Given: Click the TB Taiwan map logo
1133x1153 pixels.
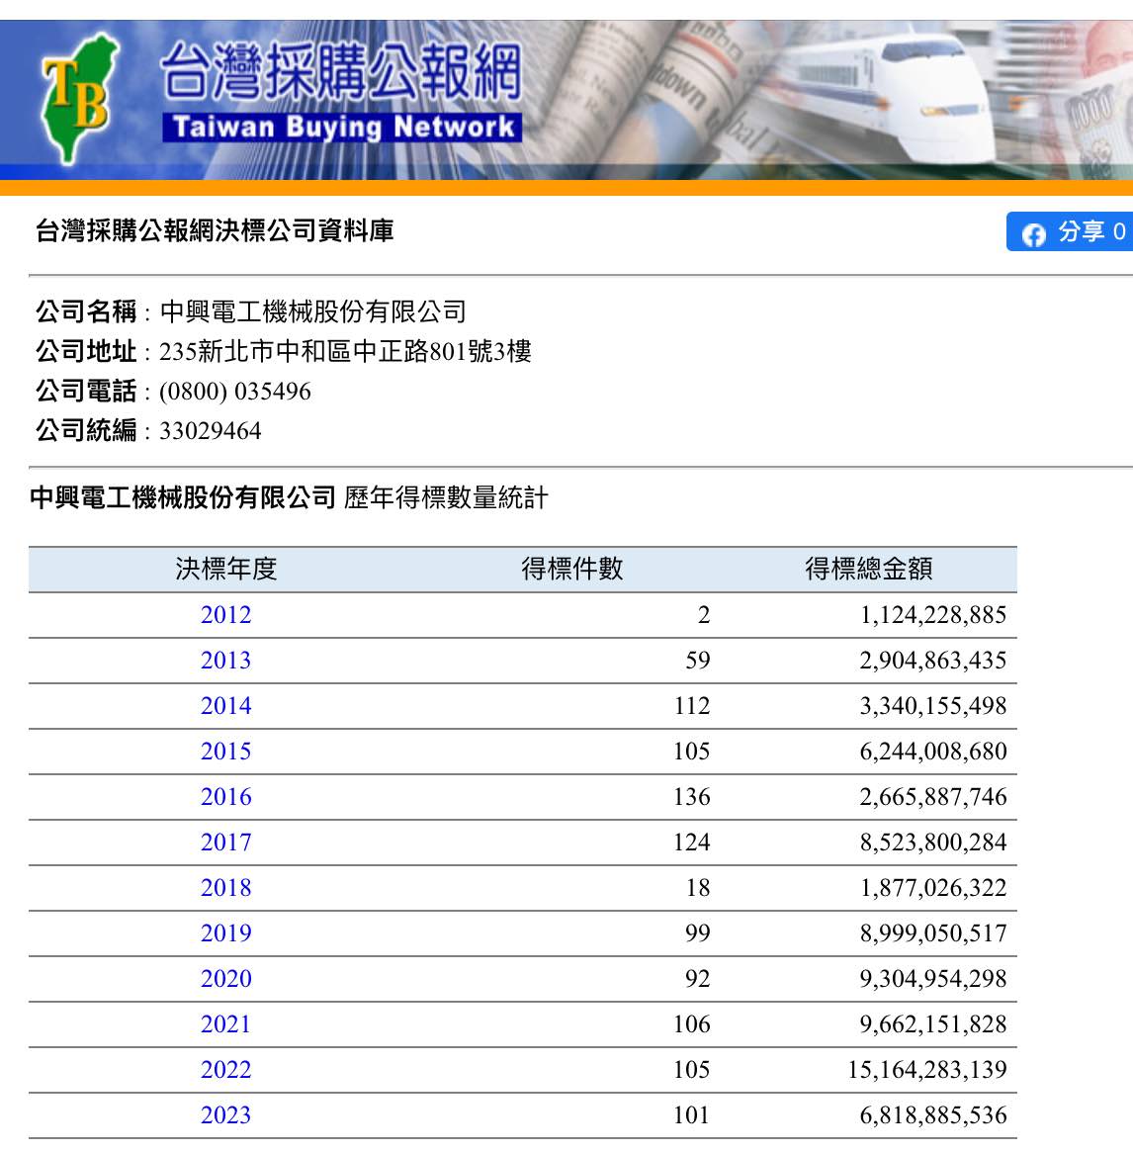Looking at the screenshot, I should (x=79, y=98).
